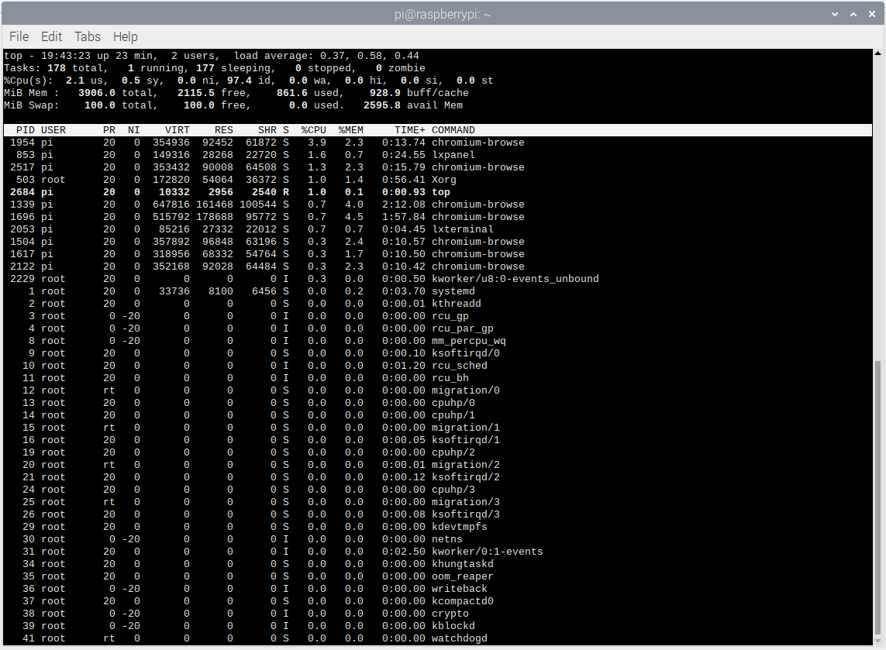886x650 pixels.
Task: Click the maximize icon in the title bar
Action: (x=853, y=14)
